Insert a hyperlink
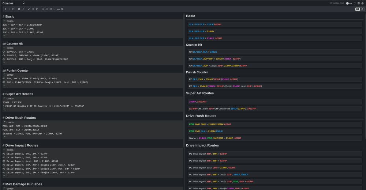This screenshot has height=190, width=366. click(x=29, y=9)
